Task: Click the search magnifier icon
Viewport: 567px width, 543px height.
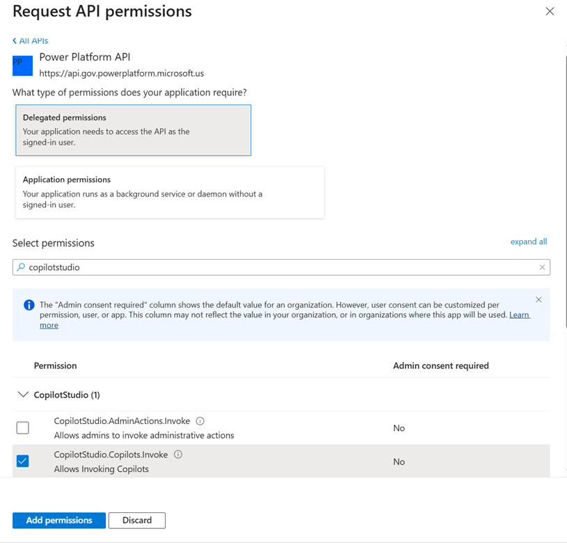Action: click(21, 267)
